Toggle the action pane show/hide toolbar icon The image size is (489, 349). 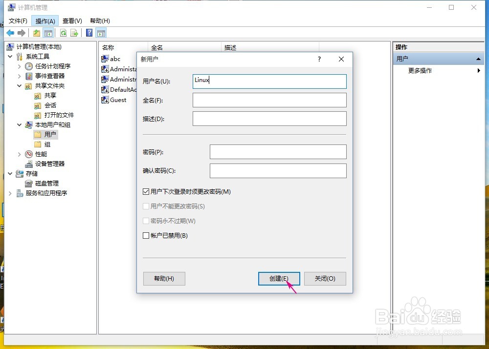tap(101, 33)
